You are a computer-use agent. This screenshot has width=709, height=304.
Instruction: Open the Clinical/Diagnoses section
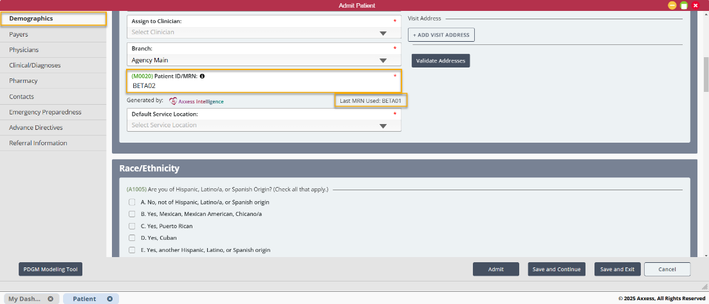(x=34, y=65)
